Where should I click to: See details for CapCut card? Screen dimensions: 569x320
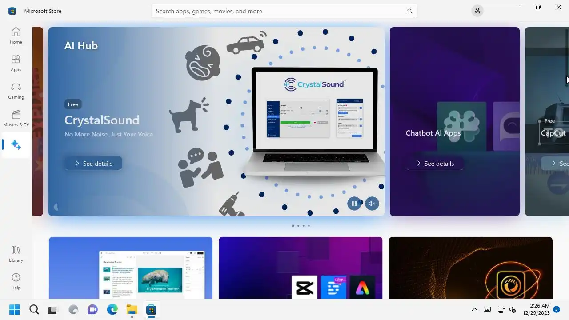pos(555,164)
